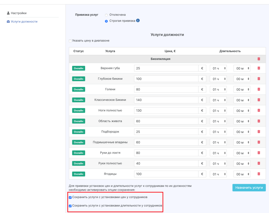The image size is (269, 213).
Task: Remove the Голени service via trash icon
Action: pyautogui.click(x=259, y=89)
